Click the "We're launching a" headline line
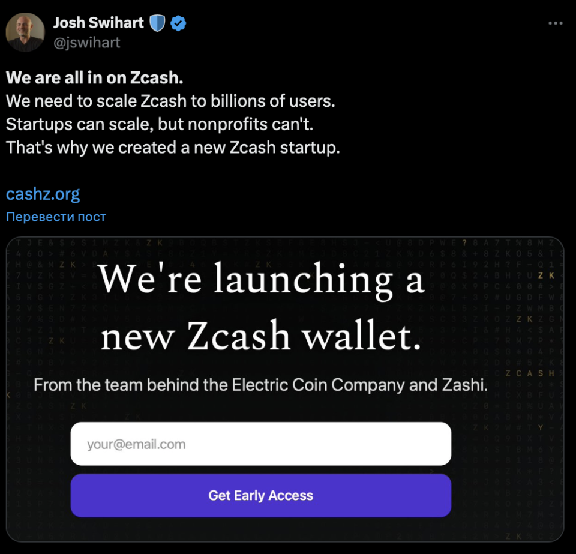The height and width of the screenshot is (554, 576). click(x=261, y=279)
